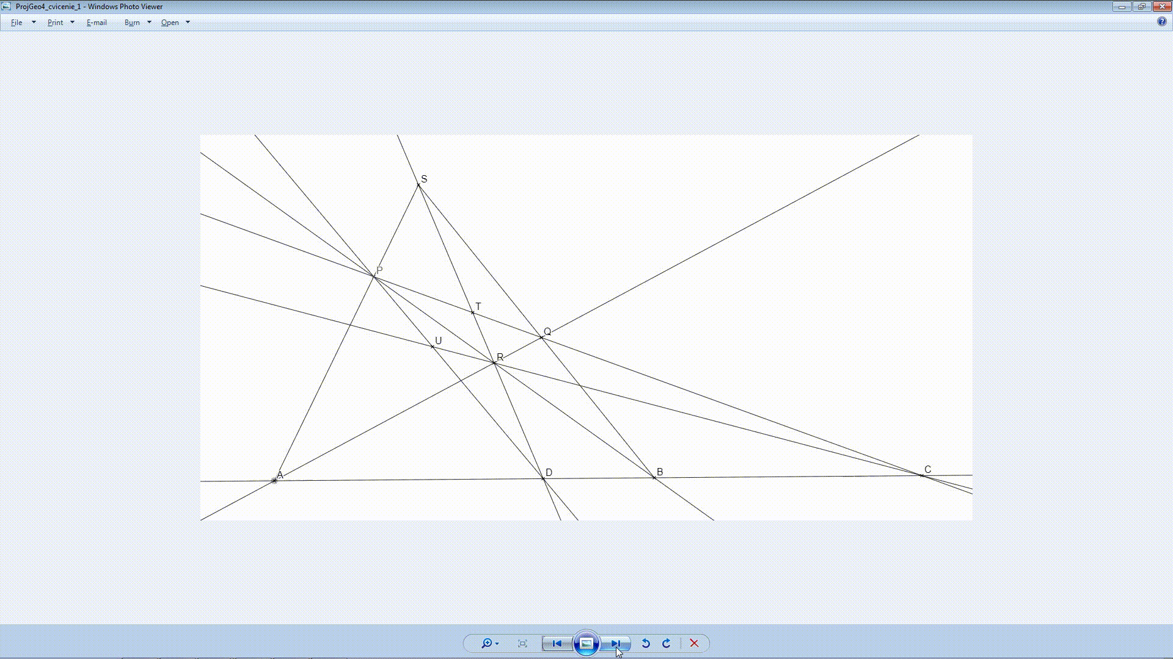Expand the dropdown arrow next to File
Viewport: 1173px width, 659px height.
(34, 23)
